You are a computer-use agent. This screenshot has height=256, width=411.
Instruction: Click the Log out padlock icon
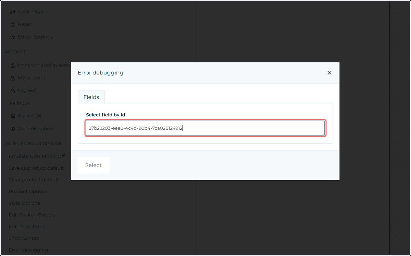tap(13, 91)
